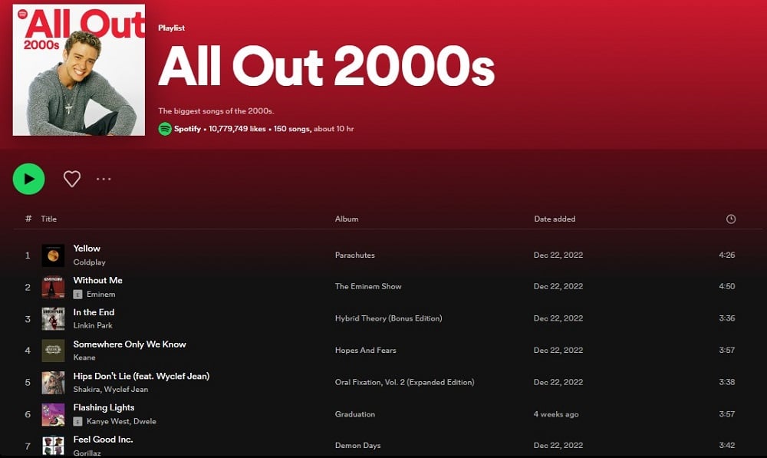Screen dimensions: 767x458
Task: Click track number 1 in the list
Action: 28,255
